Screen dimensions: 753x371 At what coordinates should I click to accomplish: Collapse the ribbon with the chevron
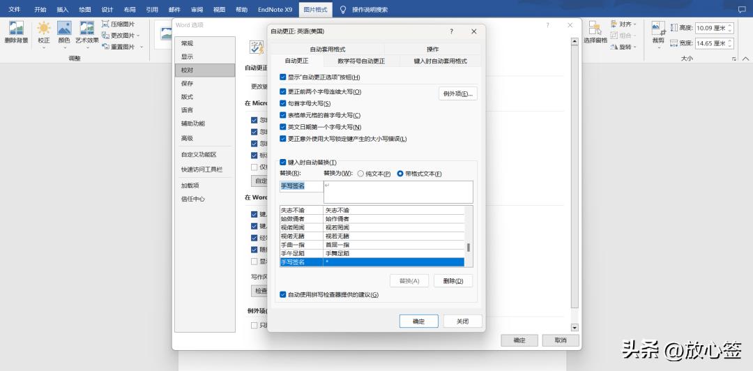pyautogui.click(x=746, y=59)
